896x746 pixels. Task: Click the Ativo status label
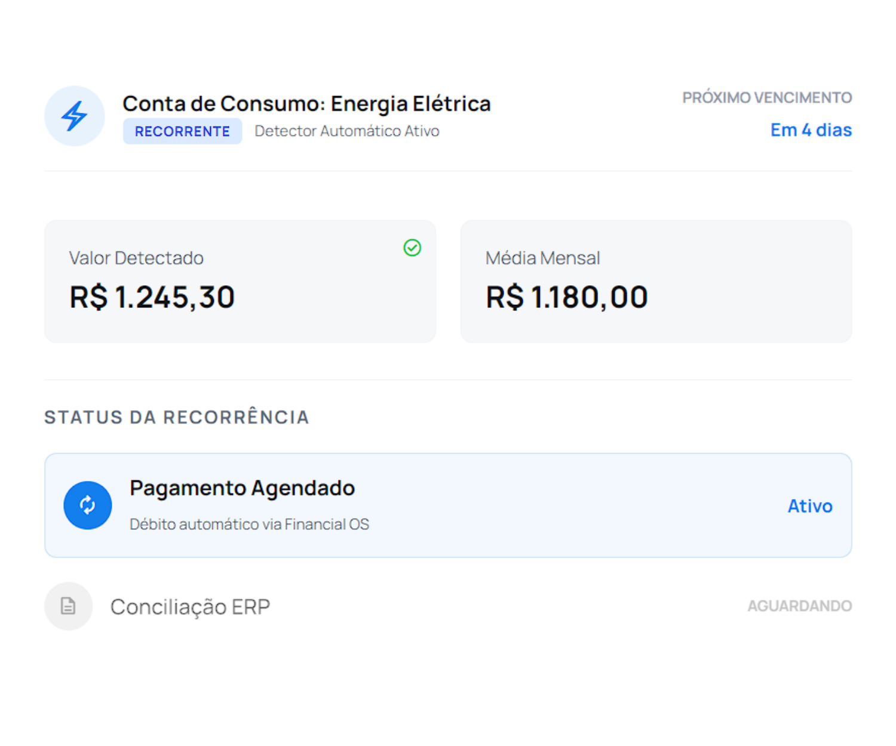809,506
